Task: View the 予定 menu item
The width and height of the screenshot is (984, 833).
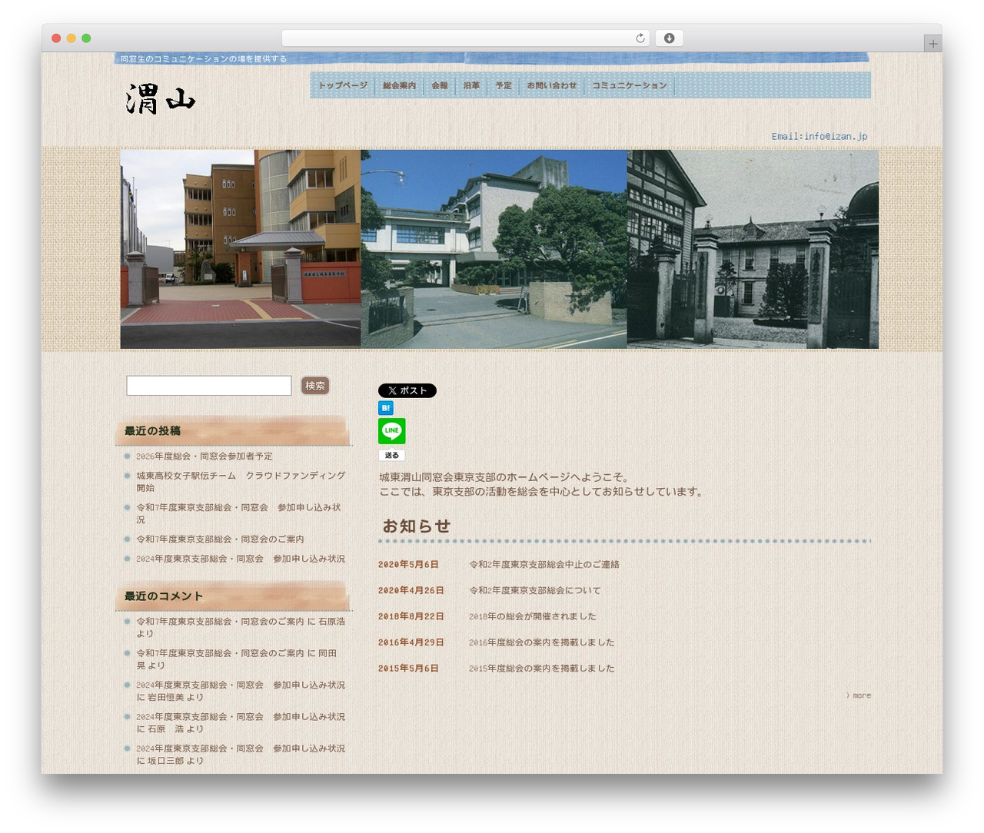Action: click(x=504, y=85)
